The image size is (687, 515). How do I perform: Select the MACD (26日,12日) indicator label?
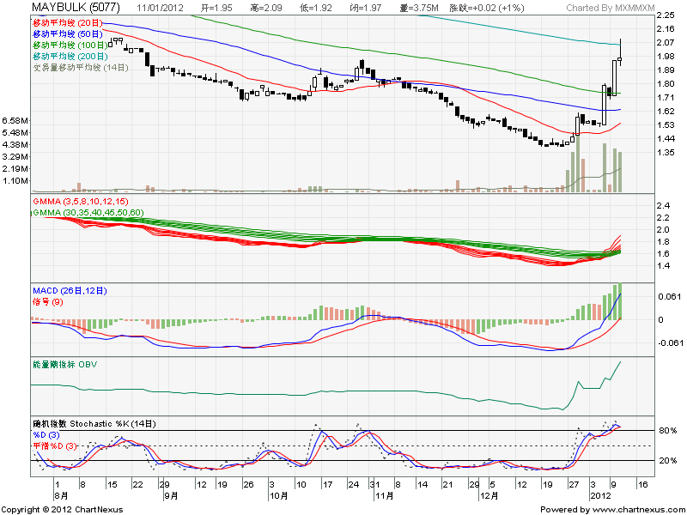tap(69, 291)
